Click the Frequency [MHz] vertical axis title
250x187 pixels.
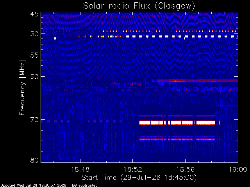pos(22,87)
